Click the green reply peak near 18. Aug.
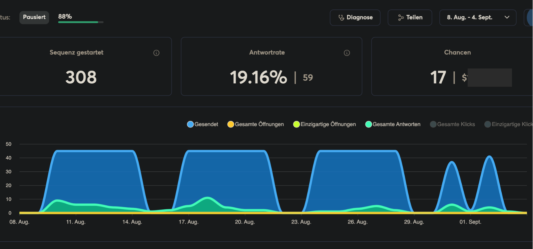This screenshot has width=533, height=249. (208, 198)
